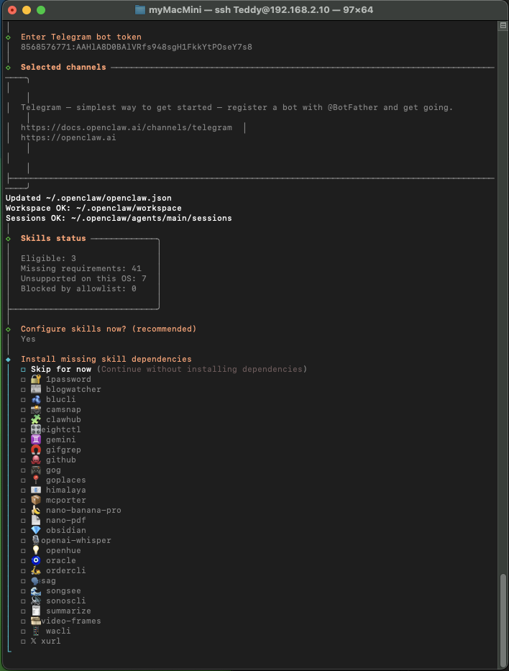
Task: Click the lock icon beside 1password
Action: 35,379
